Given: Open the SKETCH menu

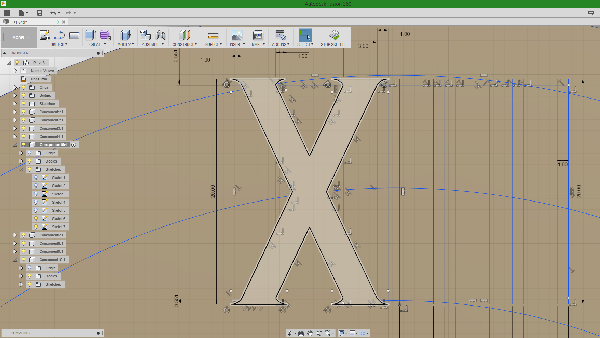Looking at the screenshot, I should tap(59, 44).
